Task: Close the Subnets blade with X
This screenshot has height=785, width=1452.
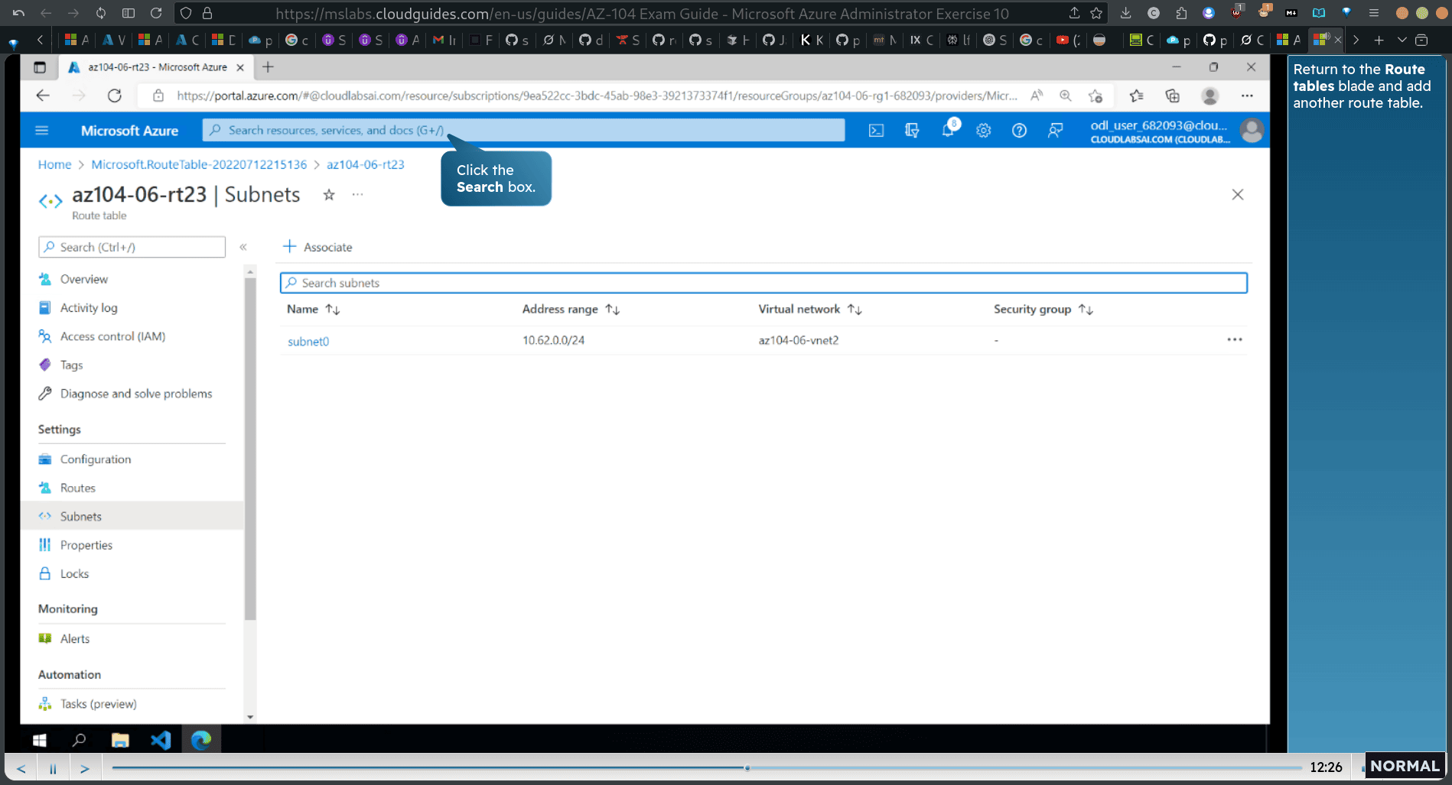Action: coord(1237,195)
